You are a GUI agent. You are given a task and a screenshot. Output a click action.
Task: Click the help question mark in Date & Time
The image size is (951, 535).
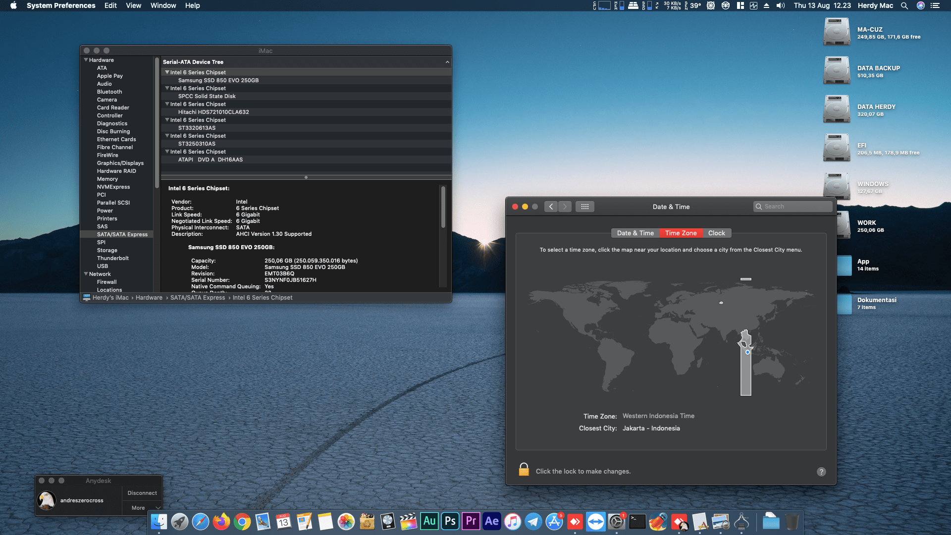[x=821, y=472]
